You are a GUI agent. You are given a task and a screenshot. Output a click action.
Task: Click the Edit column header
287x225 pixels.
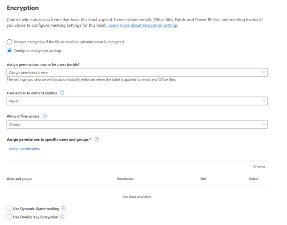click(203, 179)
